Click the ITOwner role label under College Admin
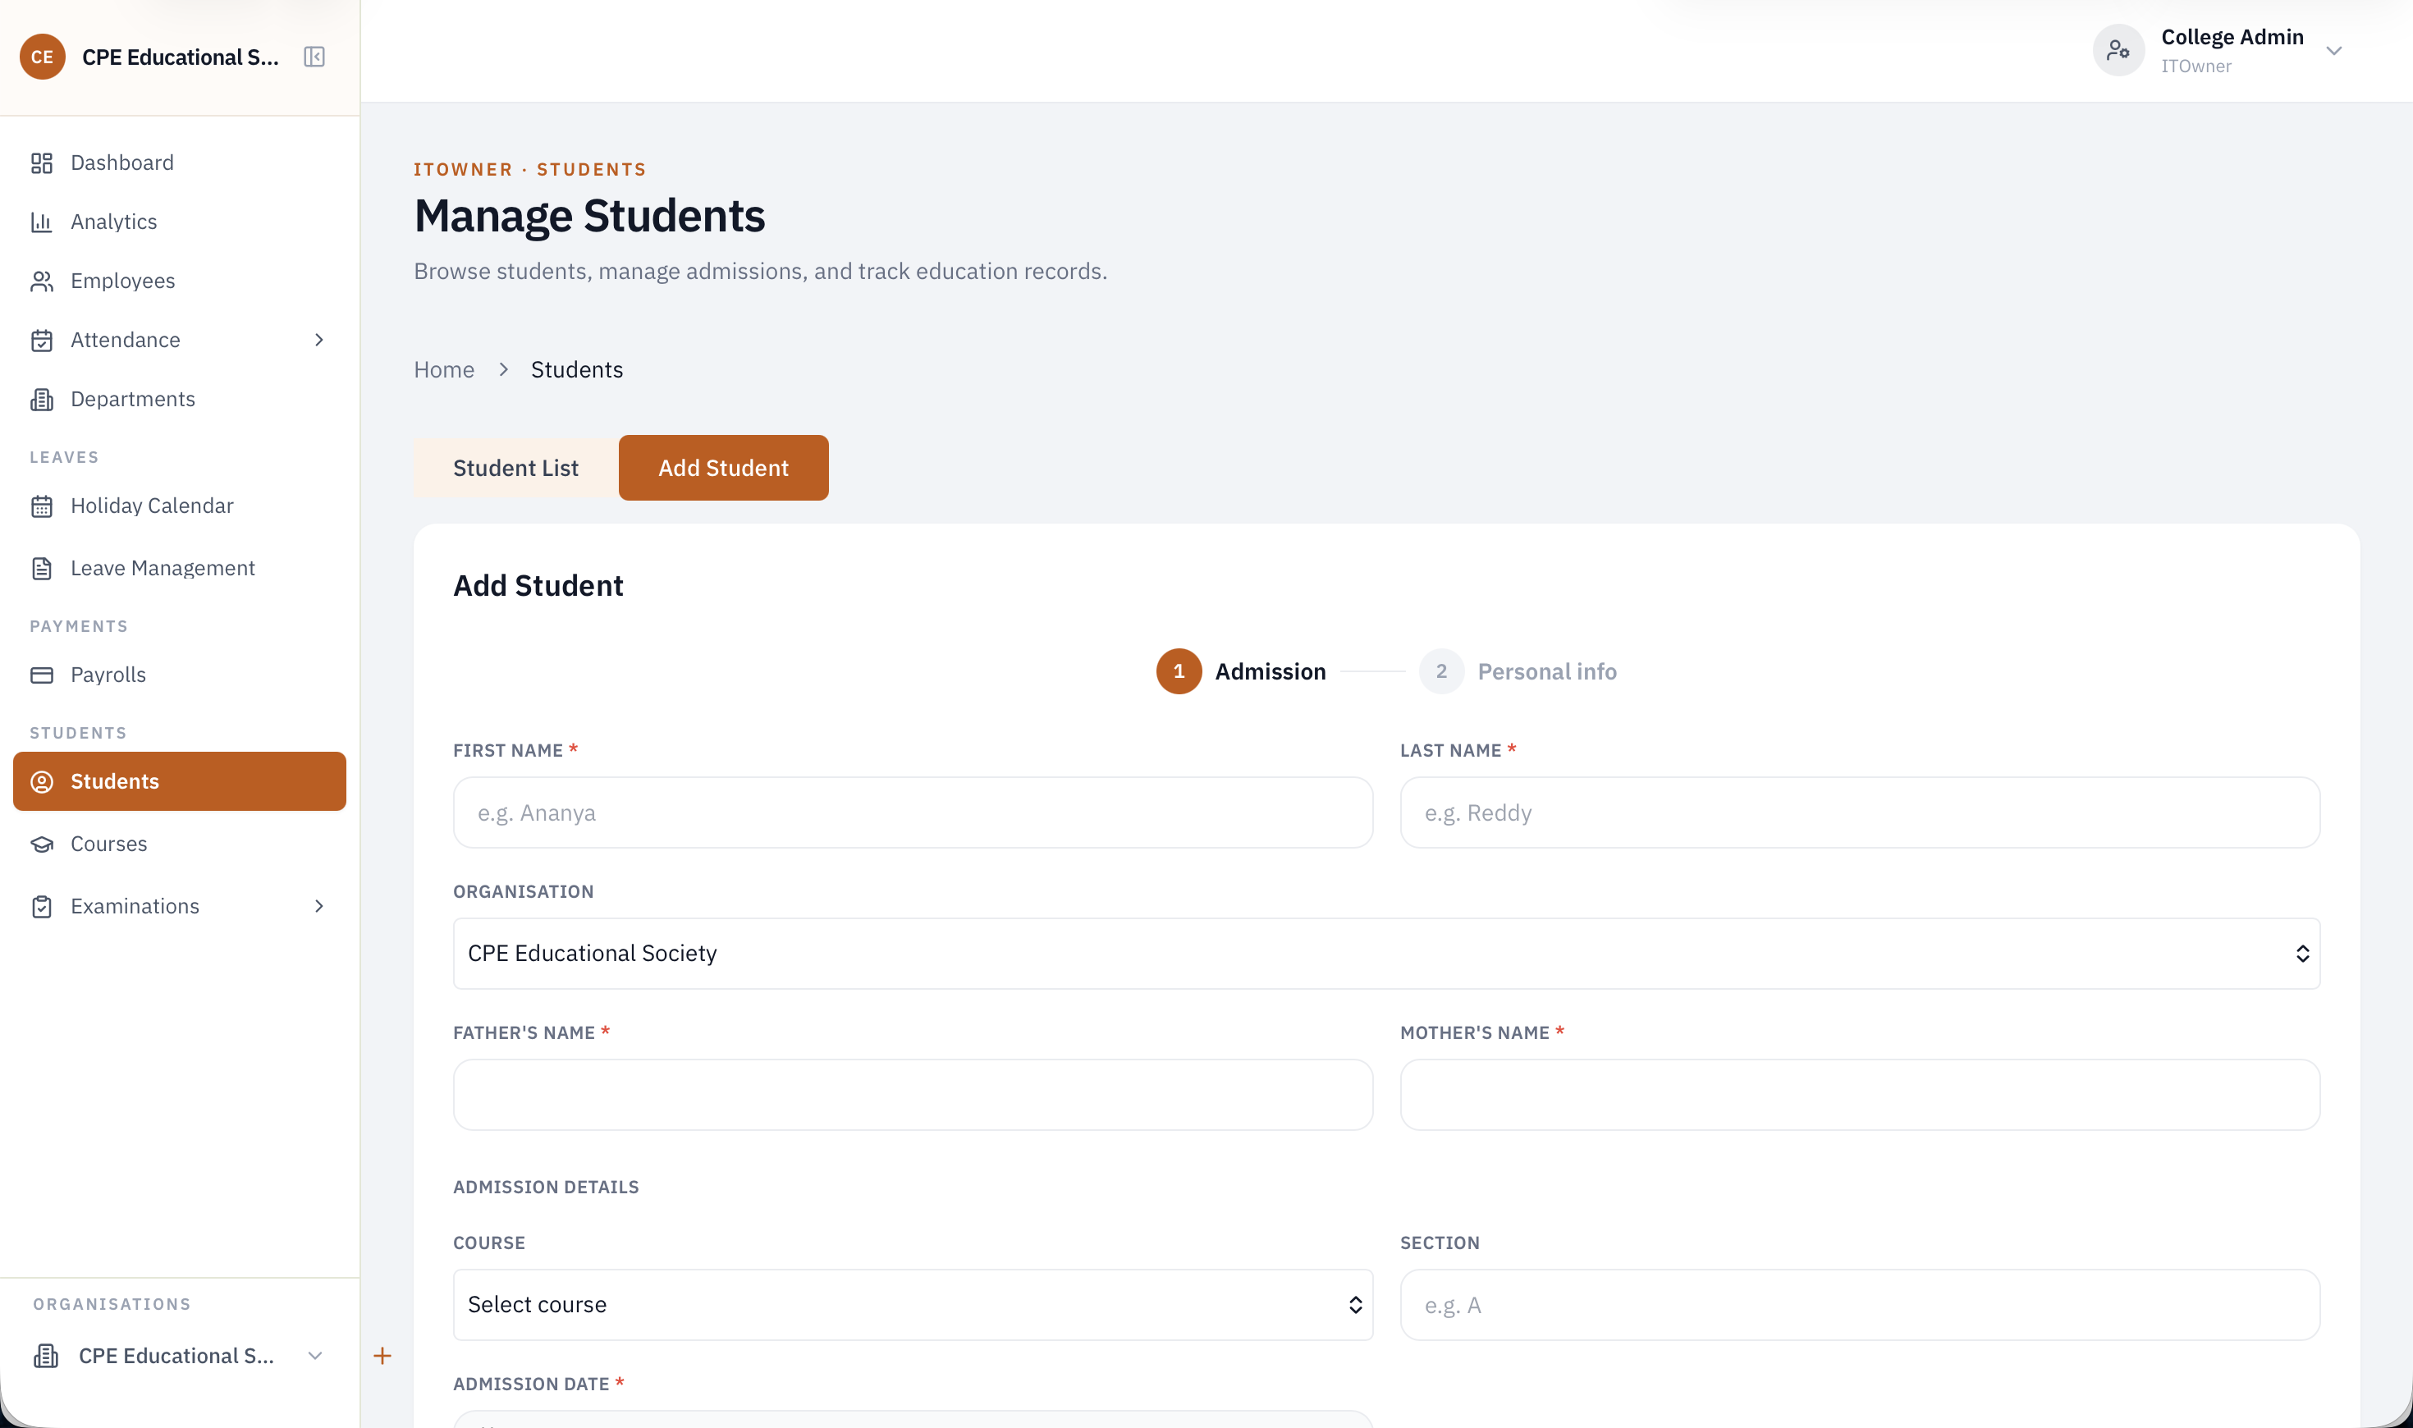The width and height of the screenshot is (2413, 1428). [x=2196, y=66]
